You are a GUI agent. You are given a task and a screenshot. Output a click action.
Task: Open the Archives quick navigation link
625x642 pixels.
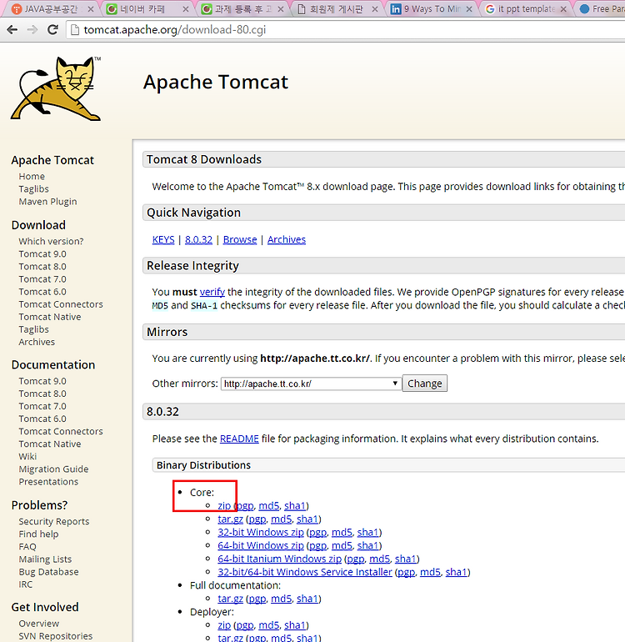pyautogui.click(x=287, y=239)
